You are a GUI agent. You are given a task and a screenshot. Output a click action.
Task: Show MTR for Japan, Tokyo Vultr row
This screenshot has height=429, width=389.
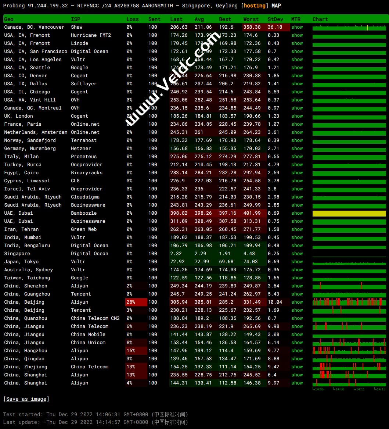[297, 262]
